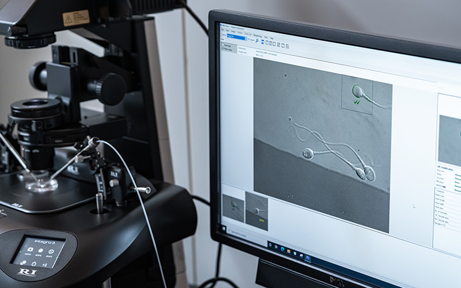461x288 pixels.
Task: Click the taskbar search box
Action: tap(247, 235)
